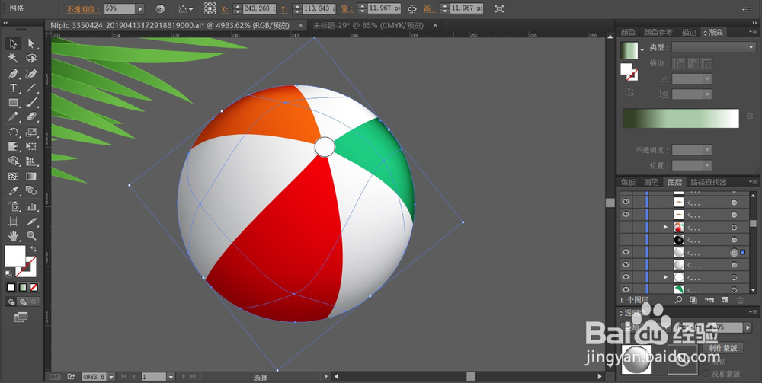Set fill type to Gradient in toolbox
Image resolution: width=762 pixels, height=383 pixels.
pyautogui.click(x=22, y=287)
